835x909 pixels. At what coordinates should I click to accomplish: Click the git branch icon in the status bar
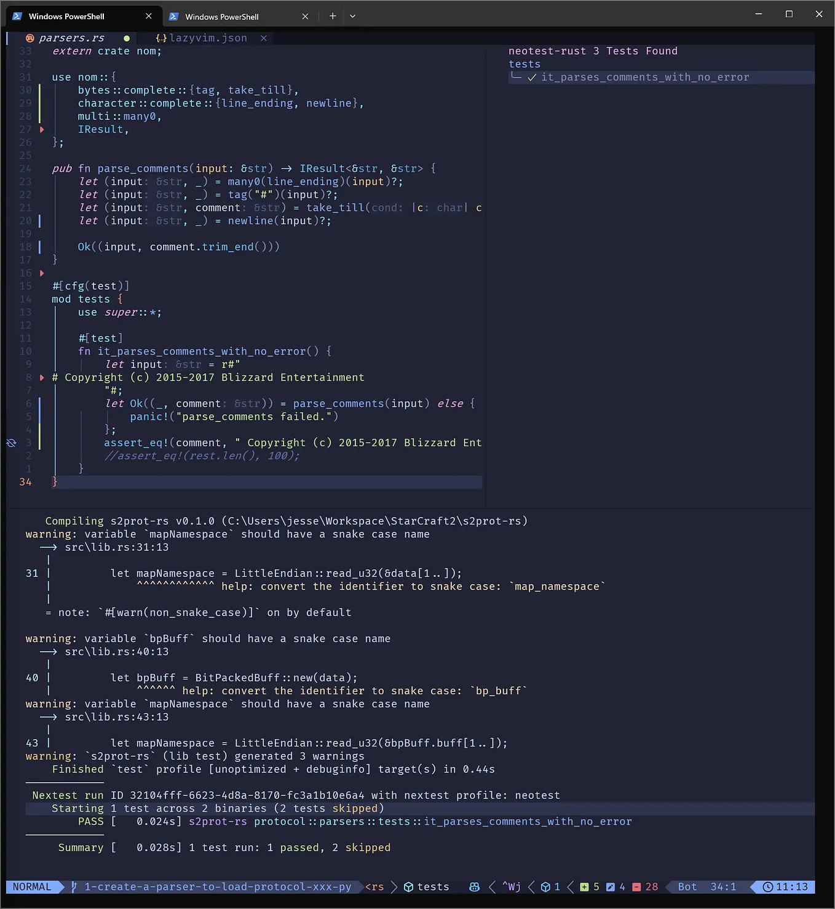click(x=73, y=887)
